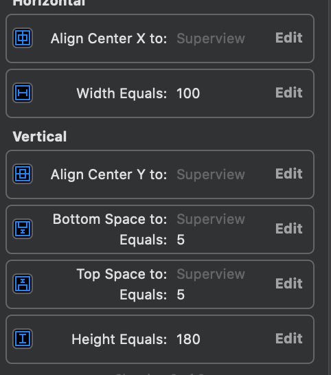This screenshot has height=375, width=331.
Task: Edit the Align Center X constraint
Action: [288, 38]
